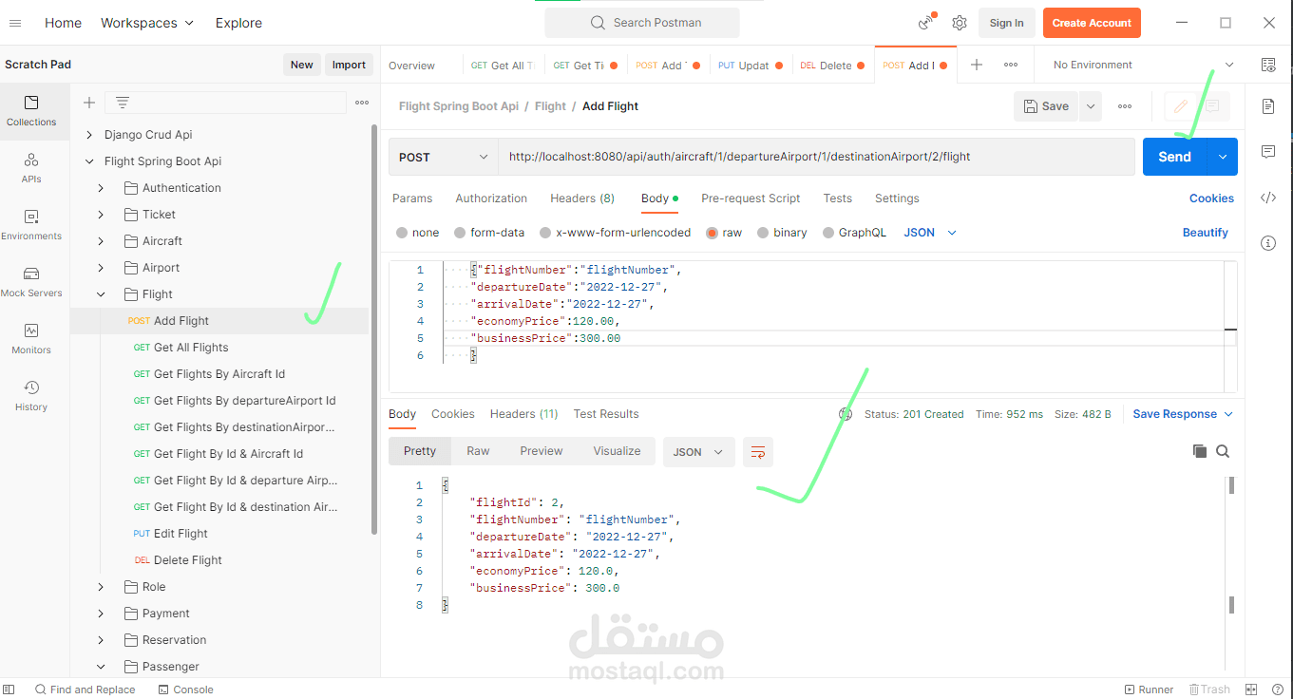Copy response with the copy icon

[1200, 451]
